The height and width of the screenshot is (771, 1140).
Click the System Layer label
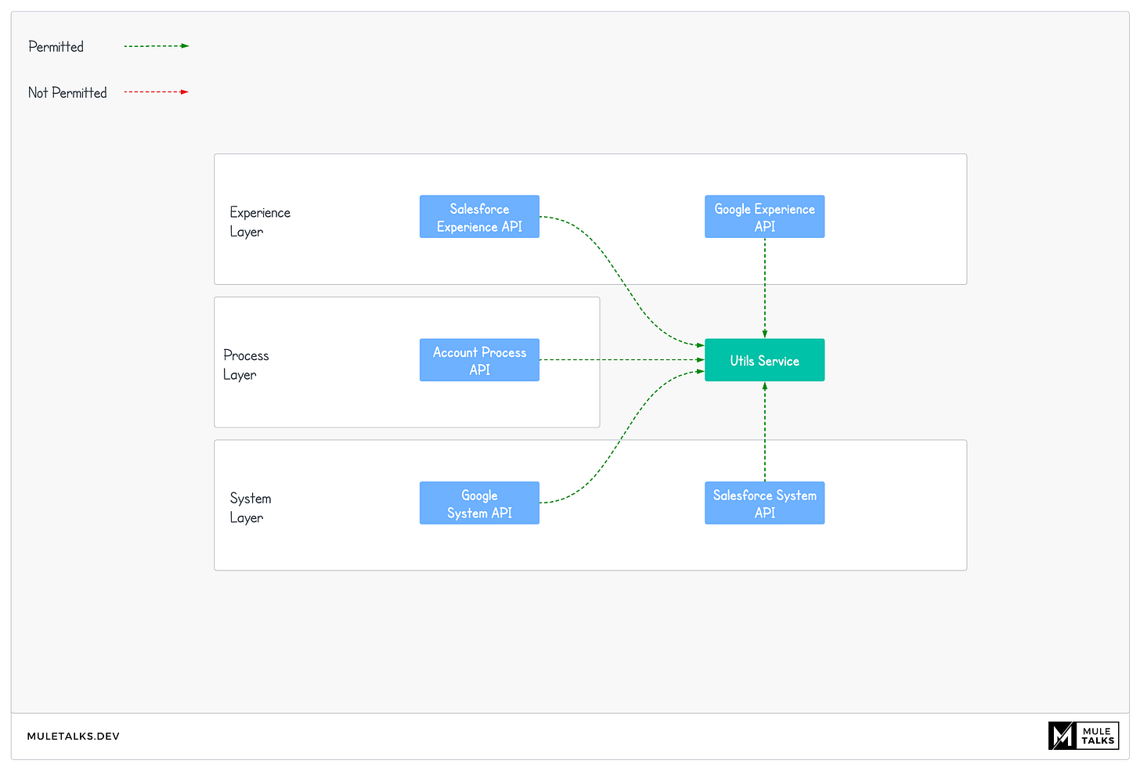click(x=251, y=508)
